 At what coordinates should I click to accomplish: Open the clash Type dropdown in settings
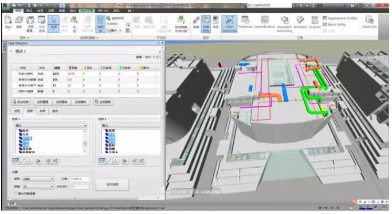point(38,179)
